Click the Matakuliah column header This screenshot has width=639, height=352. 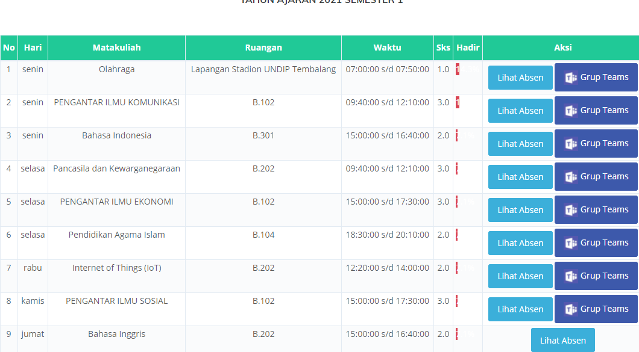pyautogui.click(x=116, y=48)
